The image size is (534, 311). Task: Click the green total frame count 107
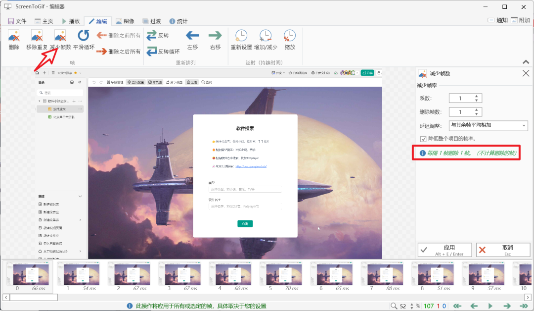pyautogui.click(x=428, y=306)
